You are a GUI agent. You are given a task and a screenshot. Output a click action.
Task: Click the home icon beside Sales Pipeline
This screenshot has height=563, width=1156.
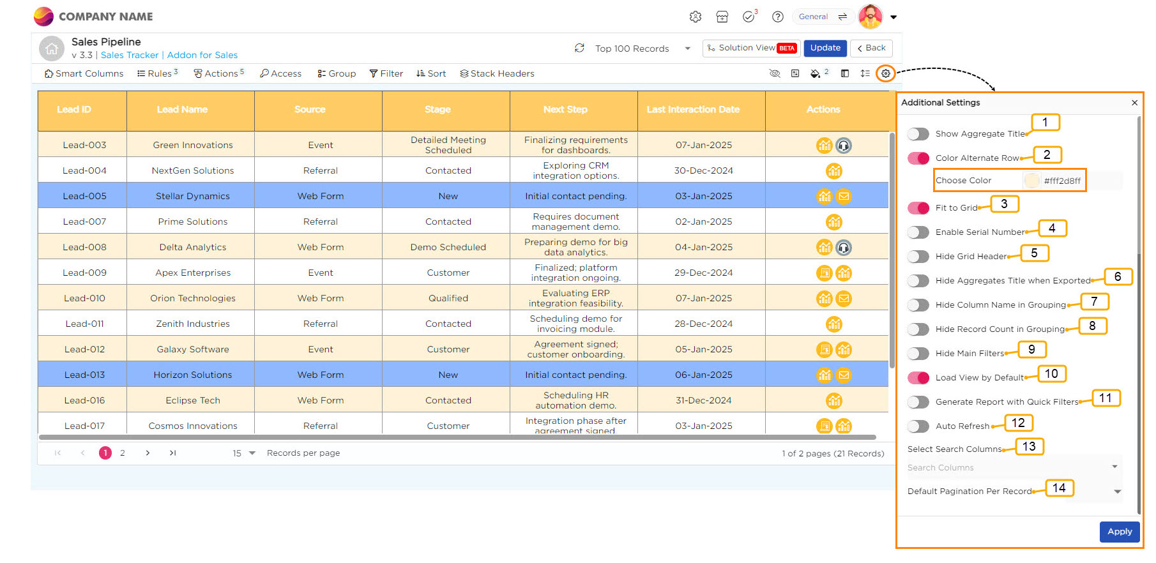tap(51, 49)
